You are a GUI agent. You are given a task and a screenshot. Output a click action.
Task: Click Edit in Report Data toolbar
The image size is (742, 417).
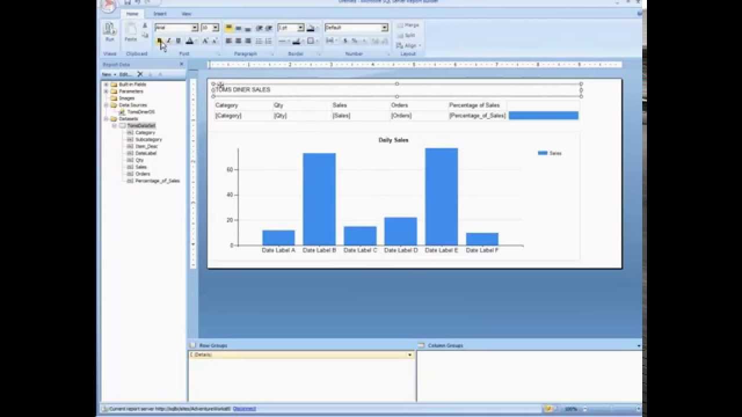point(125,74)
